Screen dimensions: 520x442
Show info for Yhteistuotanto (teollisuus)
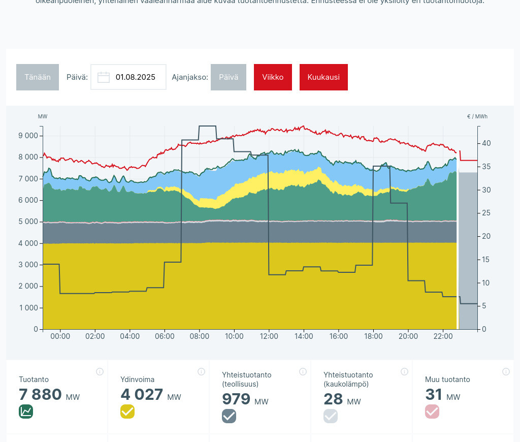pos(303,372)
